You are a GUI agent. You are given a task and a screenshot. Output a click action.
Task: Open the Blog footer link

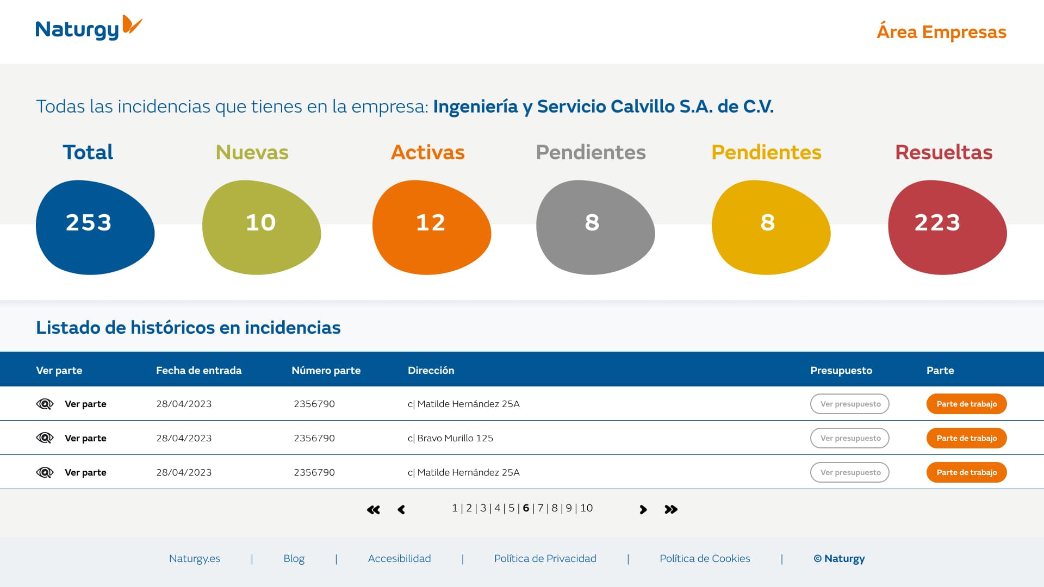(x=294, y=559)
